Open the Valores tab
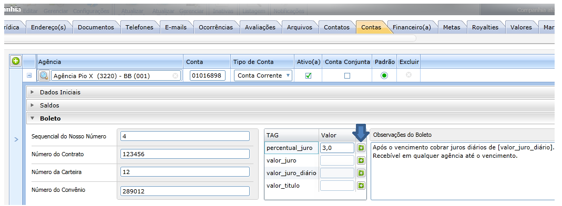Image resolution: width=562 pixels, height=206 pixels. pos(521,27)
